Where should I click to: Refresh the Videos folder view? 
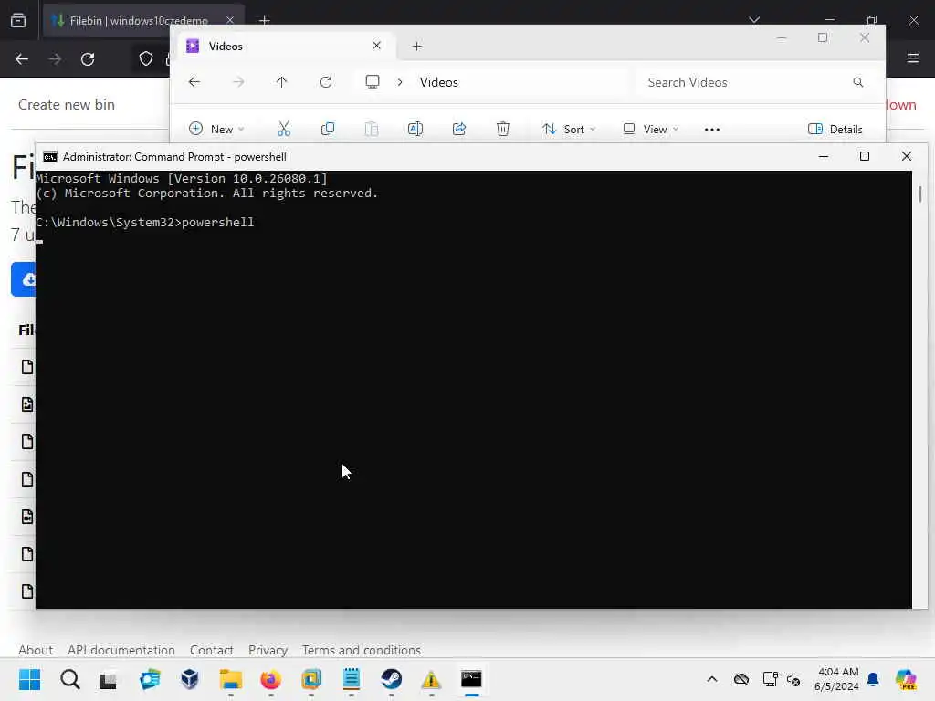pos(326,81)
